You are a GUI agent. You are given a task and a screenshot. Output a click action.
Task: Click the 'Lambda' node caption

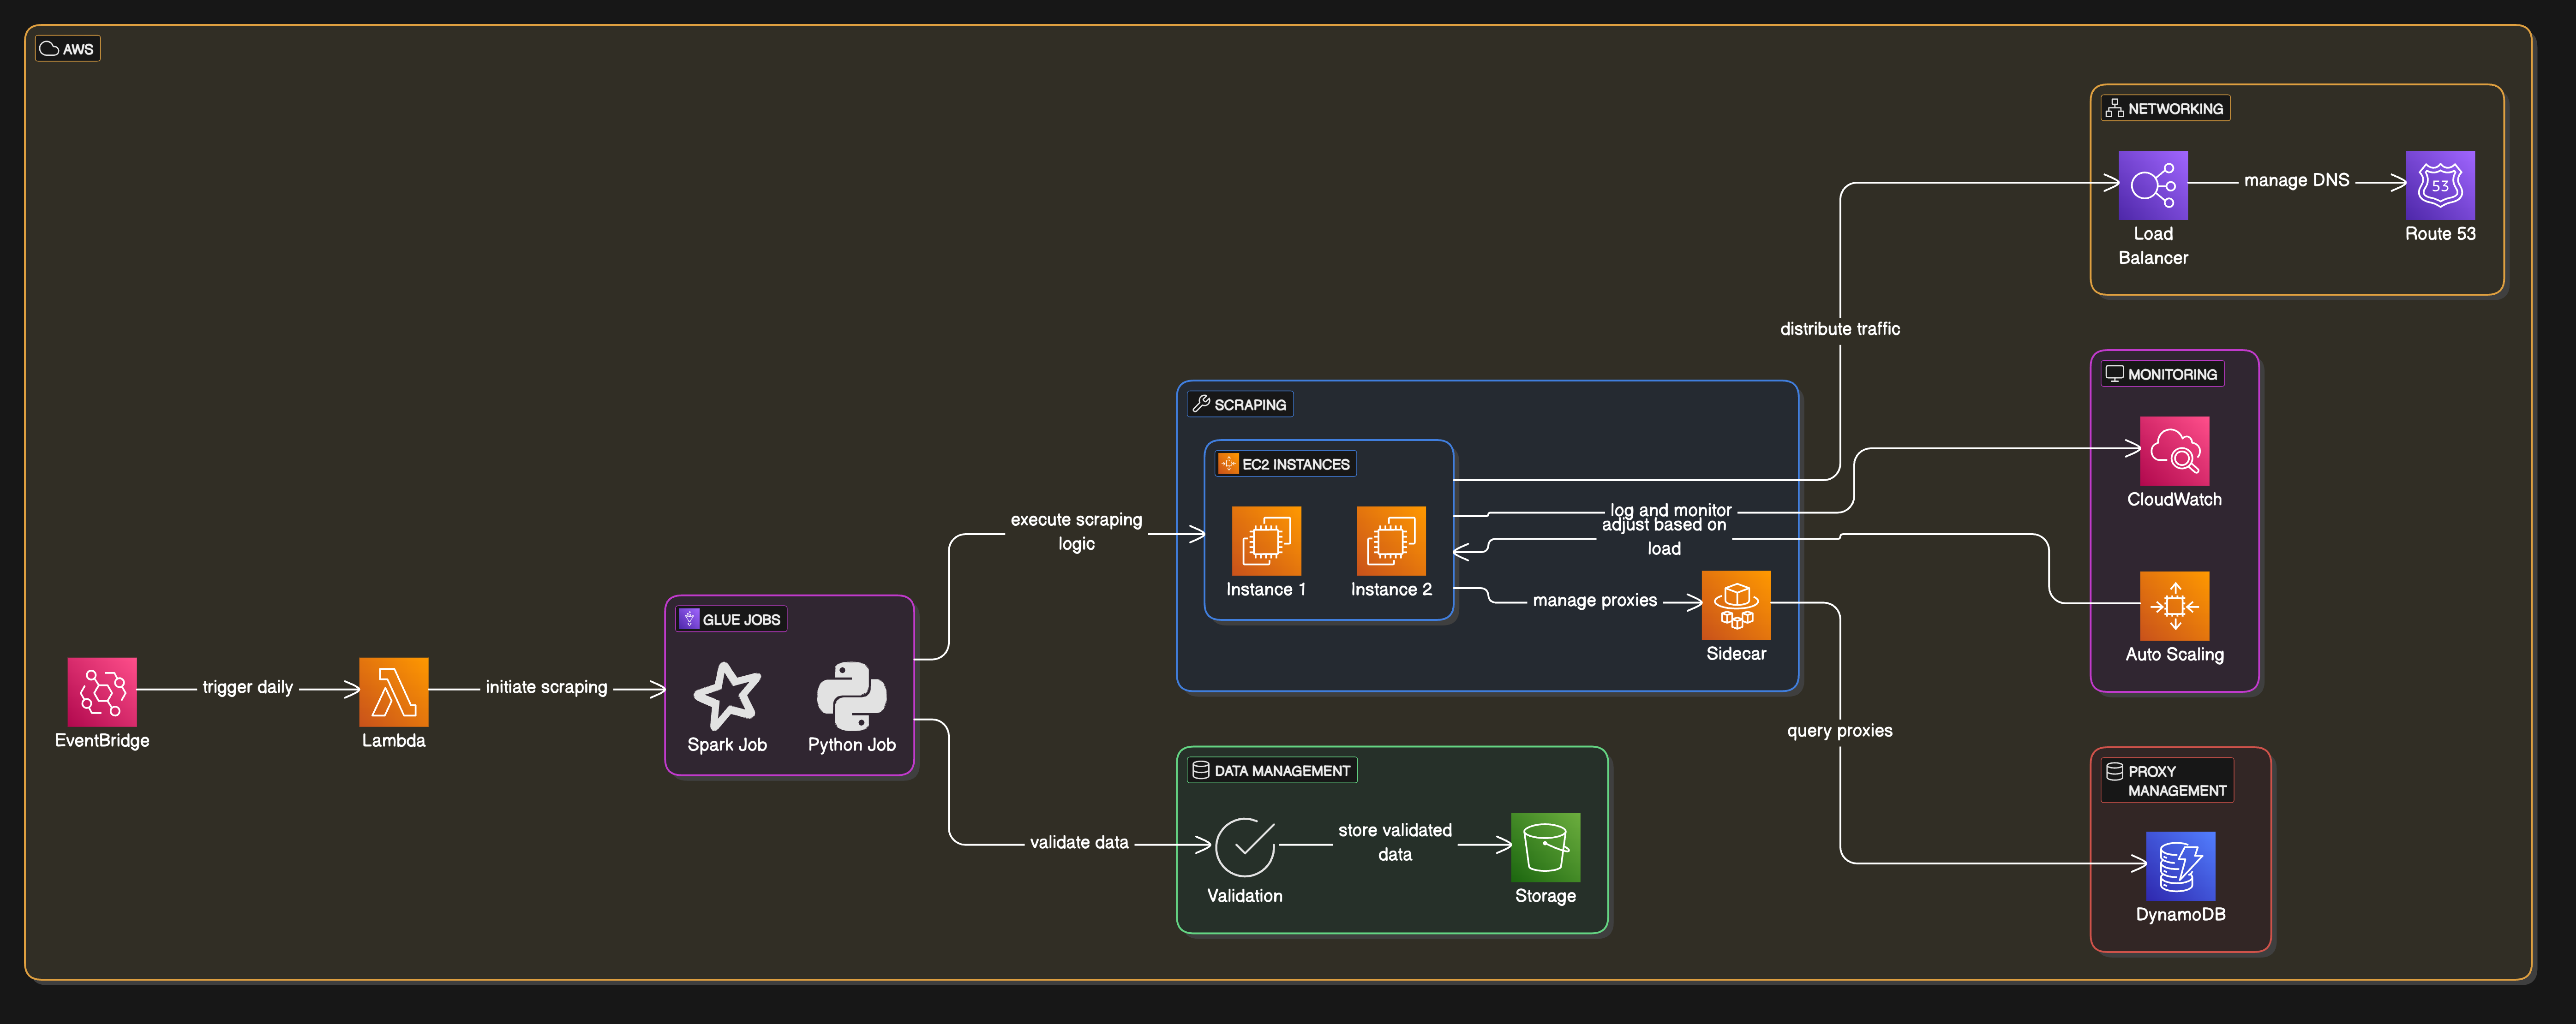pyautogui.click(x=394, y=741)
